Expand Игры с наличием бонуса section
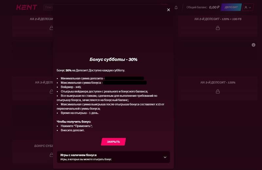This screenshot has height=170, width=262. click(x=113, y=157)
